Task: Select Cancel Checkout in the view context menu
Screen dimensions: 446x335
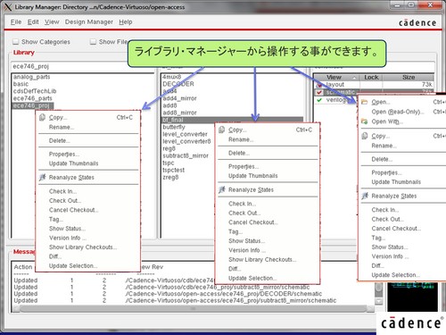Action: click(396, 229)
